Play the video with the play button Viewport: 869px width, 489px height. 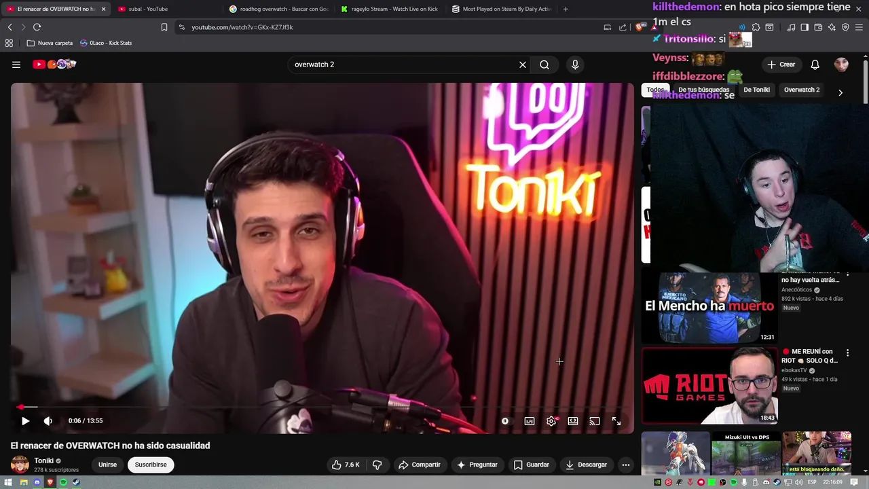[25, 421]
